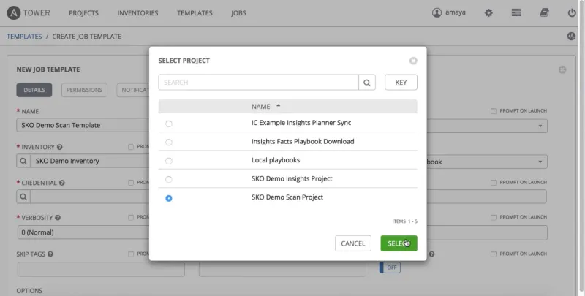585x296 pixels.
Task: Toggle the OFF switch
Action: coord(390,267)
